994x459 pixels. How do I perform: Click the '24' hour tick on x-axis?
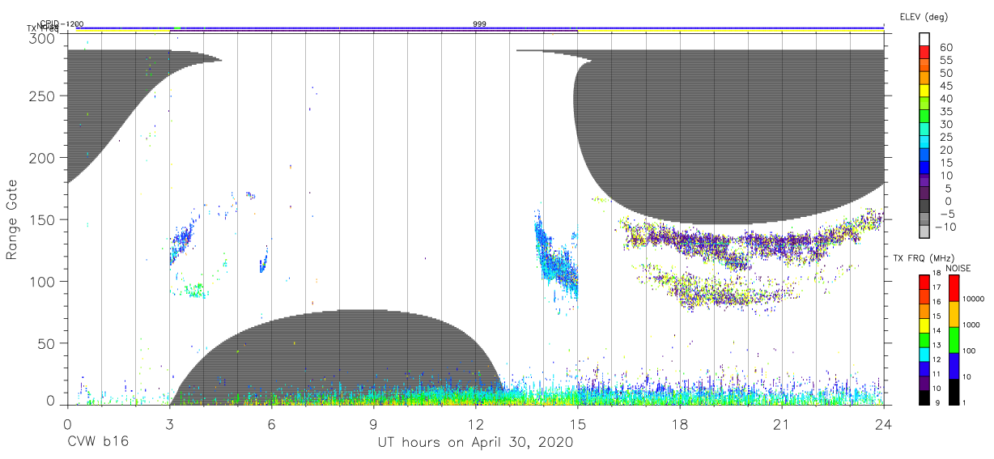[x=884, y=424]
